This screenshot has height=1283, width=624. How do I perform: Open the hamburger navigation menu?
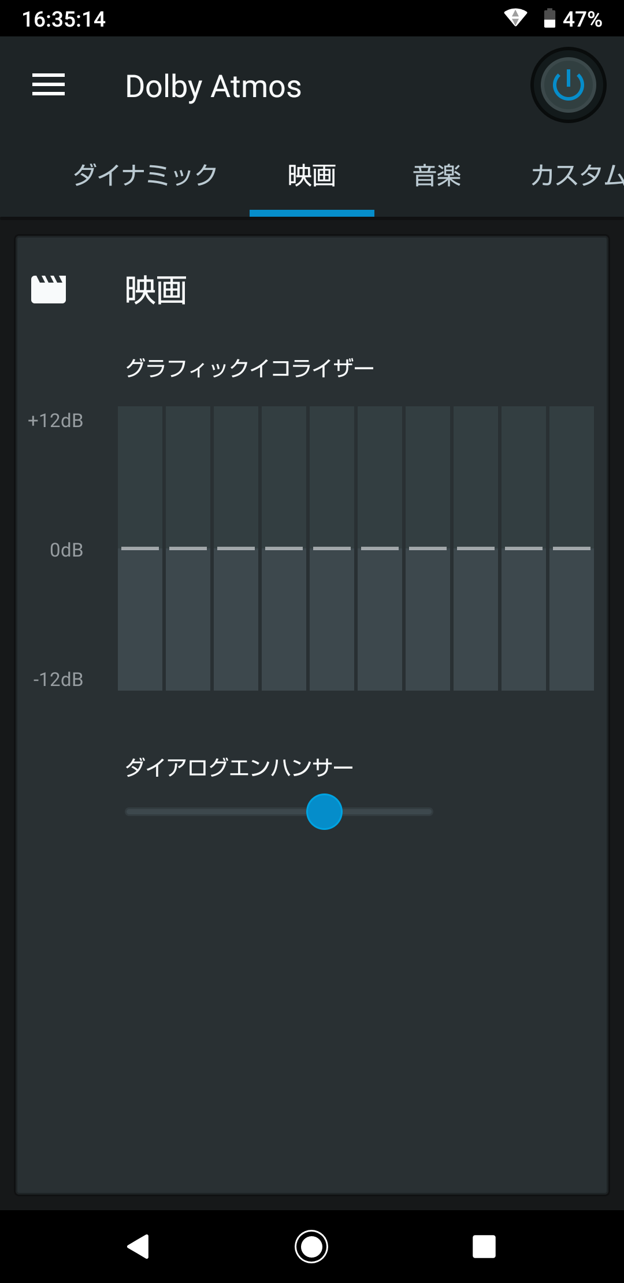[49, 85]
